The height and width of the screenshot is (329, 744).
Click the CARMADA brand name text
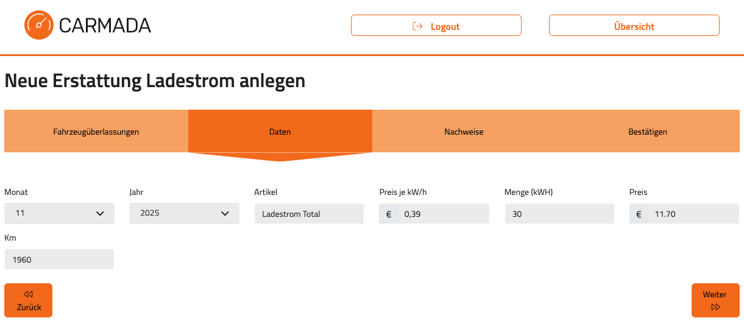105,26
